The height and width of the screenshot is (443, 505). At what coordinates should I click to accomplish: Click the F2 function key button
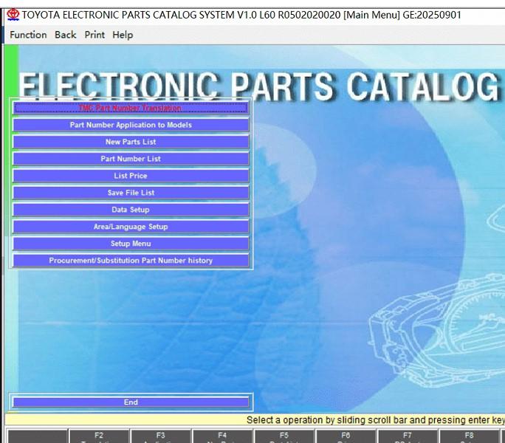point(99,436)
